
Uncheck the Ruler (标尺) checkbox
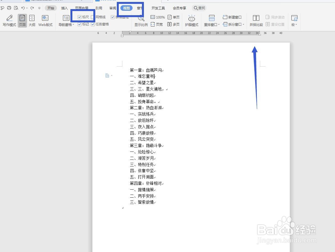click(x=80, y=17)
